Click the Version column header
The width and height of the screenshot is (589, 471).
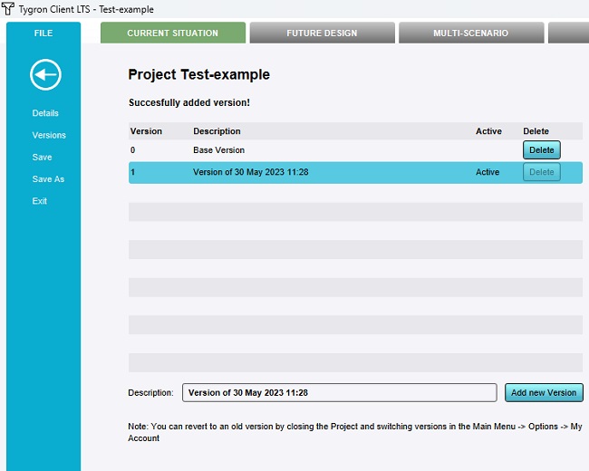[146, 131]
